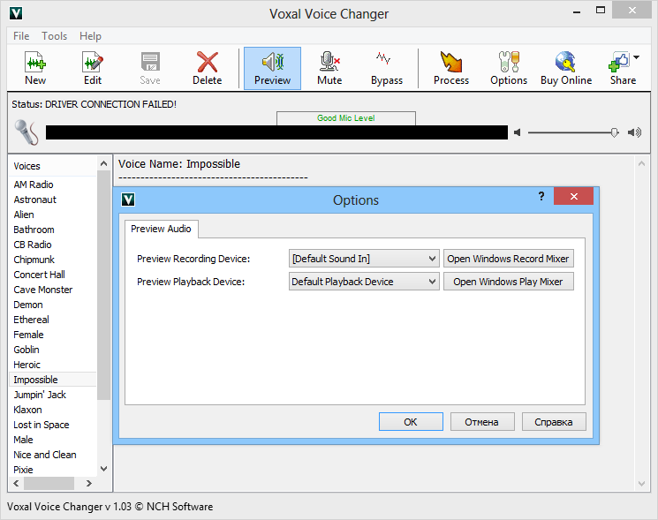Toggle the Bypass effect button
This screenshot has width=658, height=520.
click(387, 68)
